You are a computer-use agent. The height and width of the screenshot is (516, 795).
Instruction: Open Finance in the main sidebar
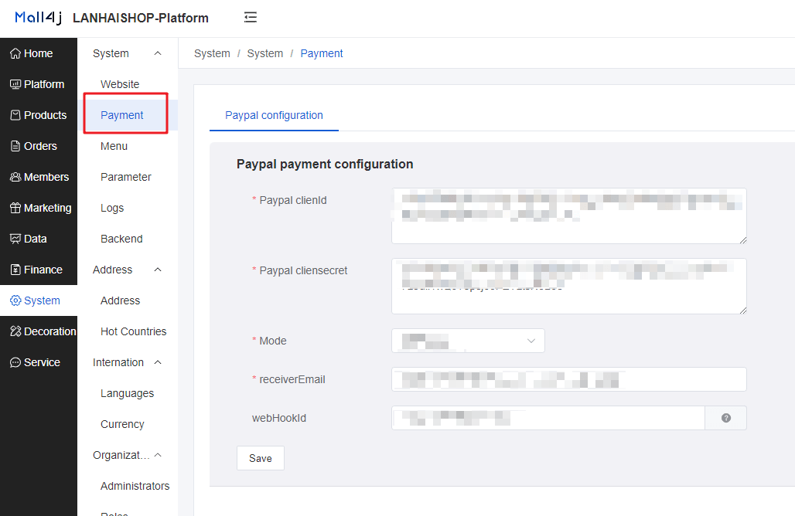39,270
